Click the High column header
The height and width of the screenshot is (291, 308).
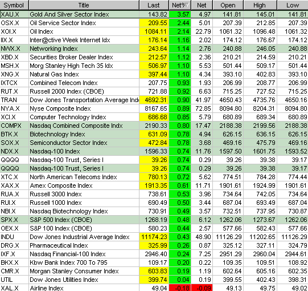[x=260, y=5]
